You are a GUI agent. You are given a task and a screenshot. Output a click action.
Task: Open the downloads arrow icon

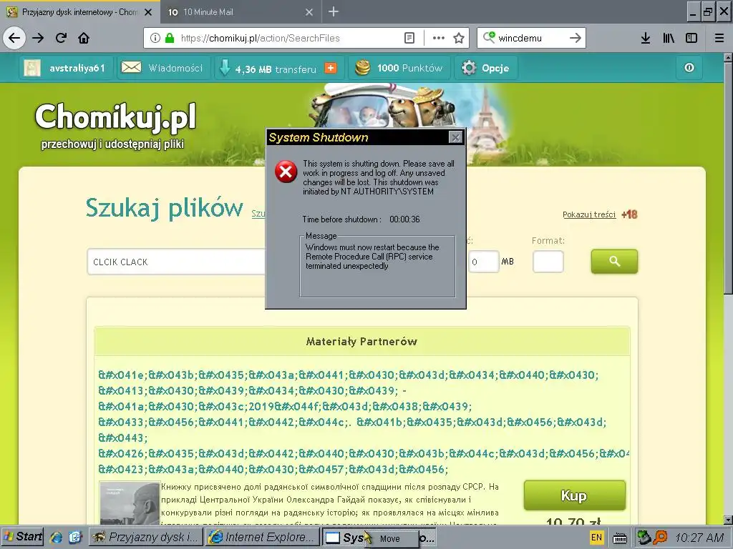click(x=646, y=38)
